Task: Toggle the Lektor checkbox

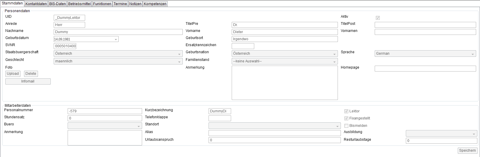Action: tap(346, 111)
